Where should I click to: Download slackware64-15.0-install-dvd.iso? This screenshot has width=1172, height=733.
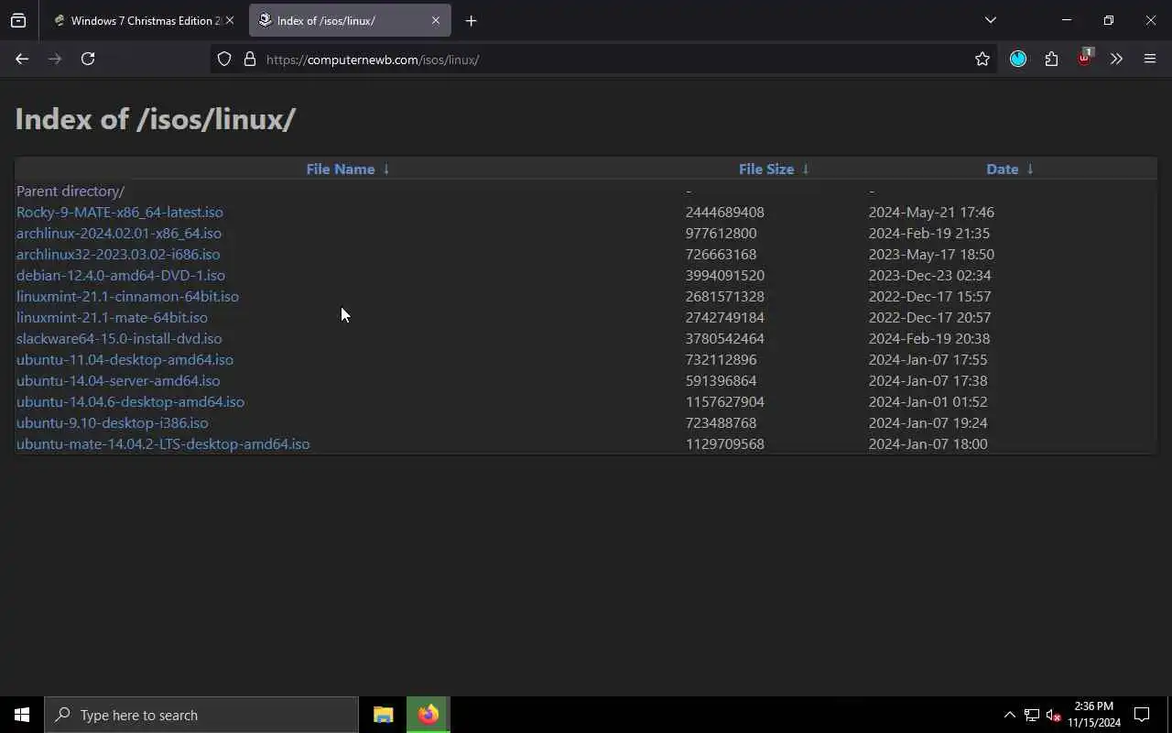coord(119,338)
